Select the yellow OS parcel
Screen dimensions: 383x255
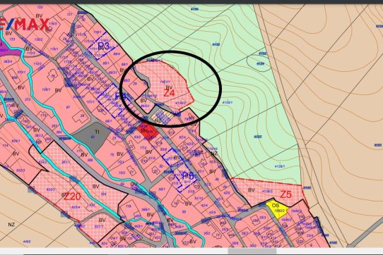click(278, 208)
